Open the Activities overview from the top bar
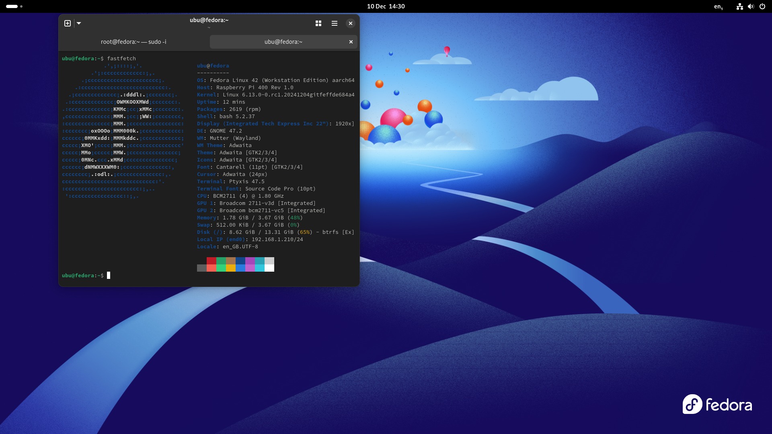Image resolution: width=772 pixels, height=434 pixels. click(14, 6)
